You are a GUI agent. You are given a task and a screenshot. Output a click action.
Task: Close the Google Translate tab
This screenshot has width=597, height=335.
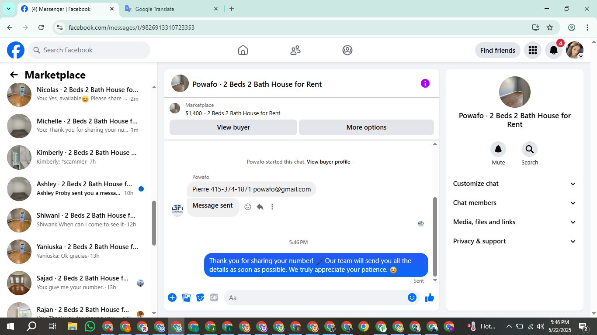pyautogui.click(x=216, y=9)
